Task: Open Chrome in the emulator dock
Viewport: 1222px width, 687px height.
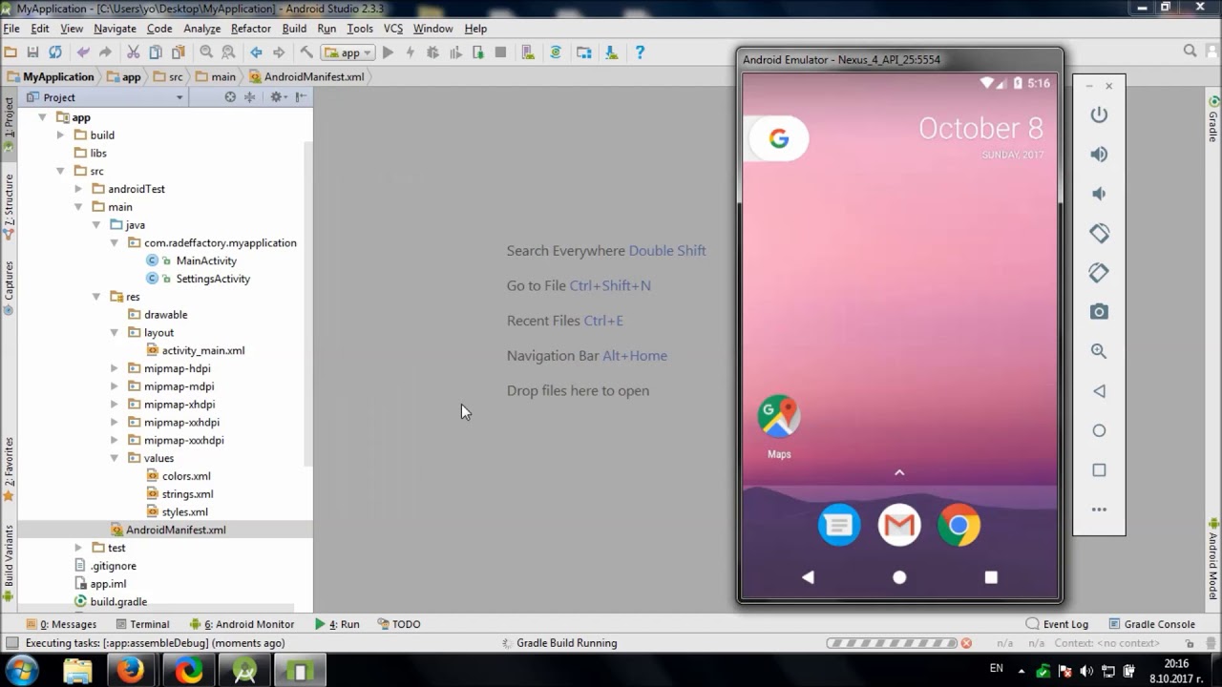Action: point(959,525)
